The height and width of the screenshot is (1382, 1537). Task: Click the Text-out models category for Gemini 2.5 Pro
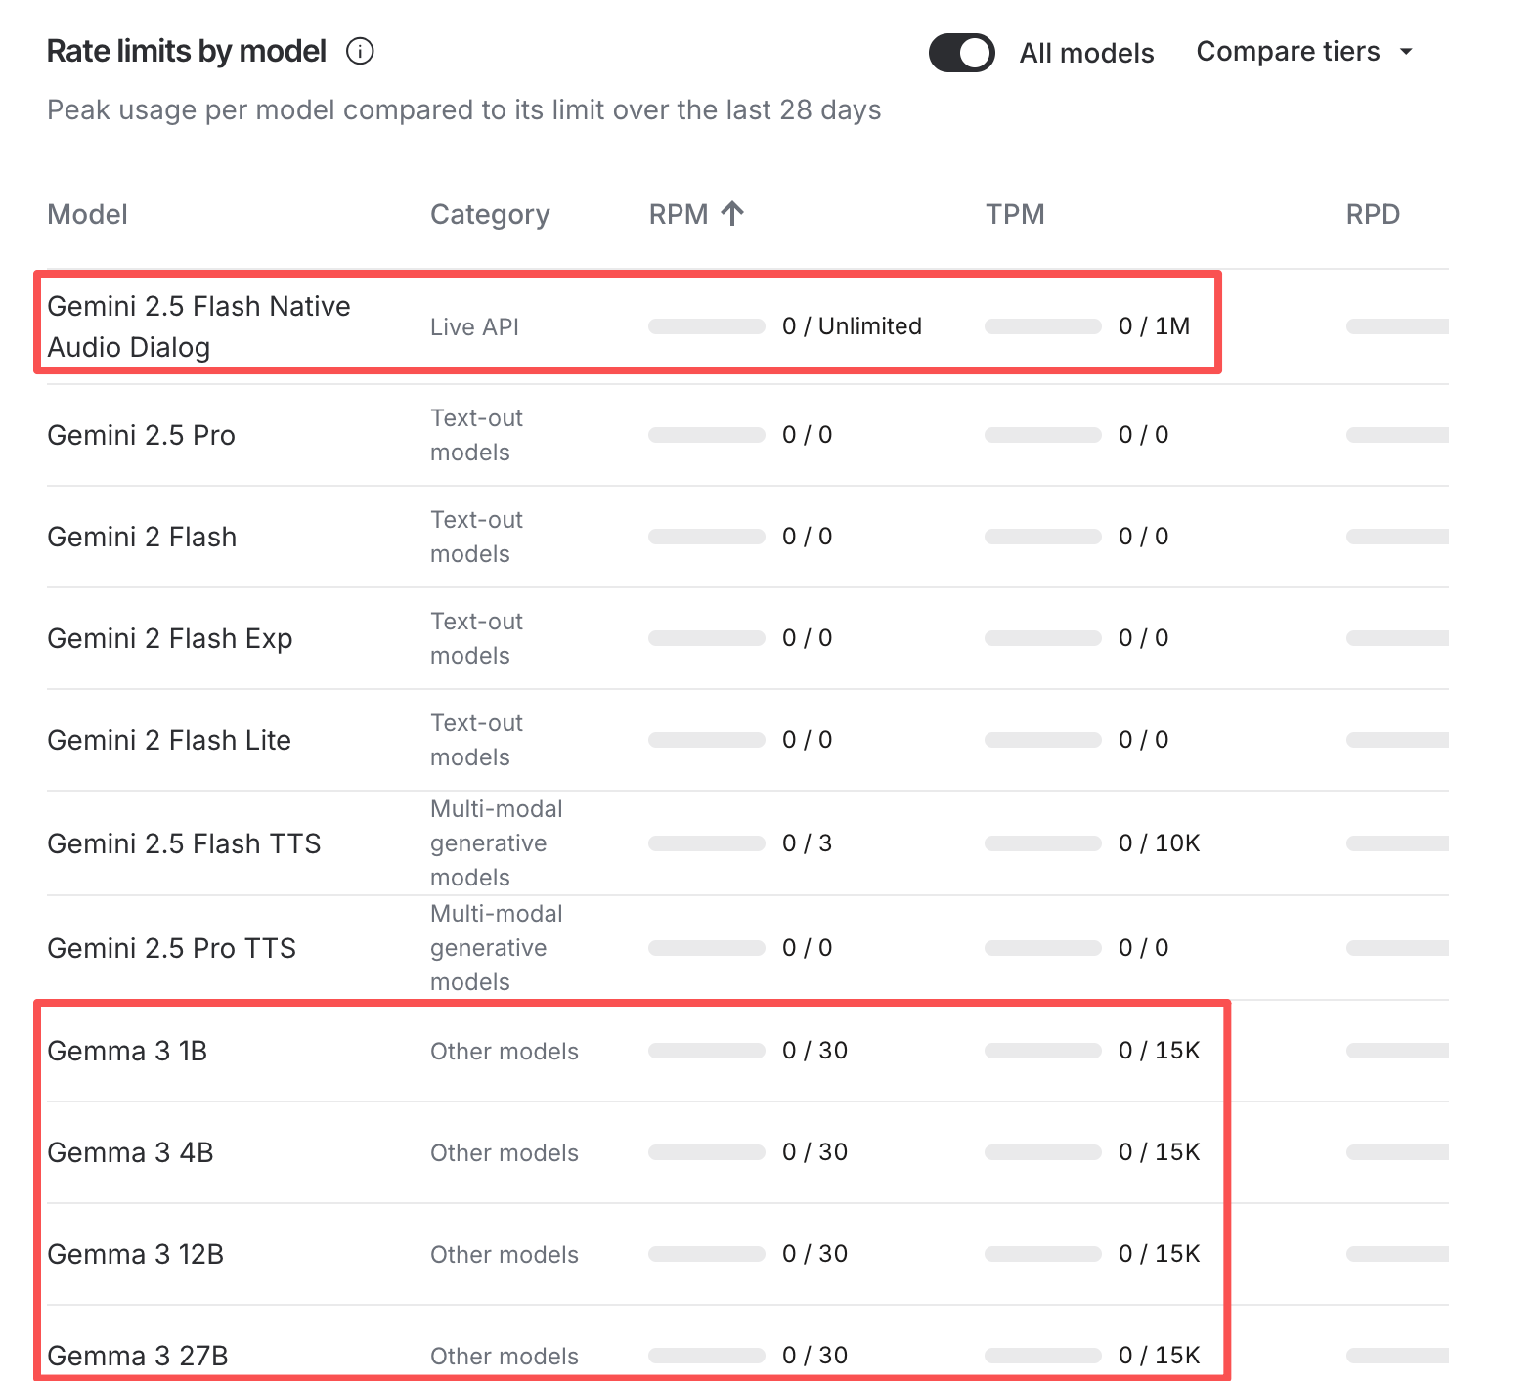477,435
